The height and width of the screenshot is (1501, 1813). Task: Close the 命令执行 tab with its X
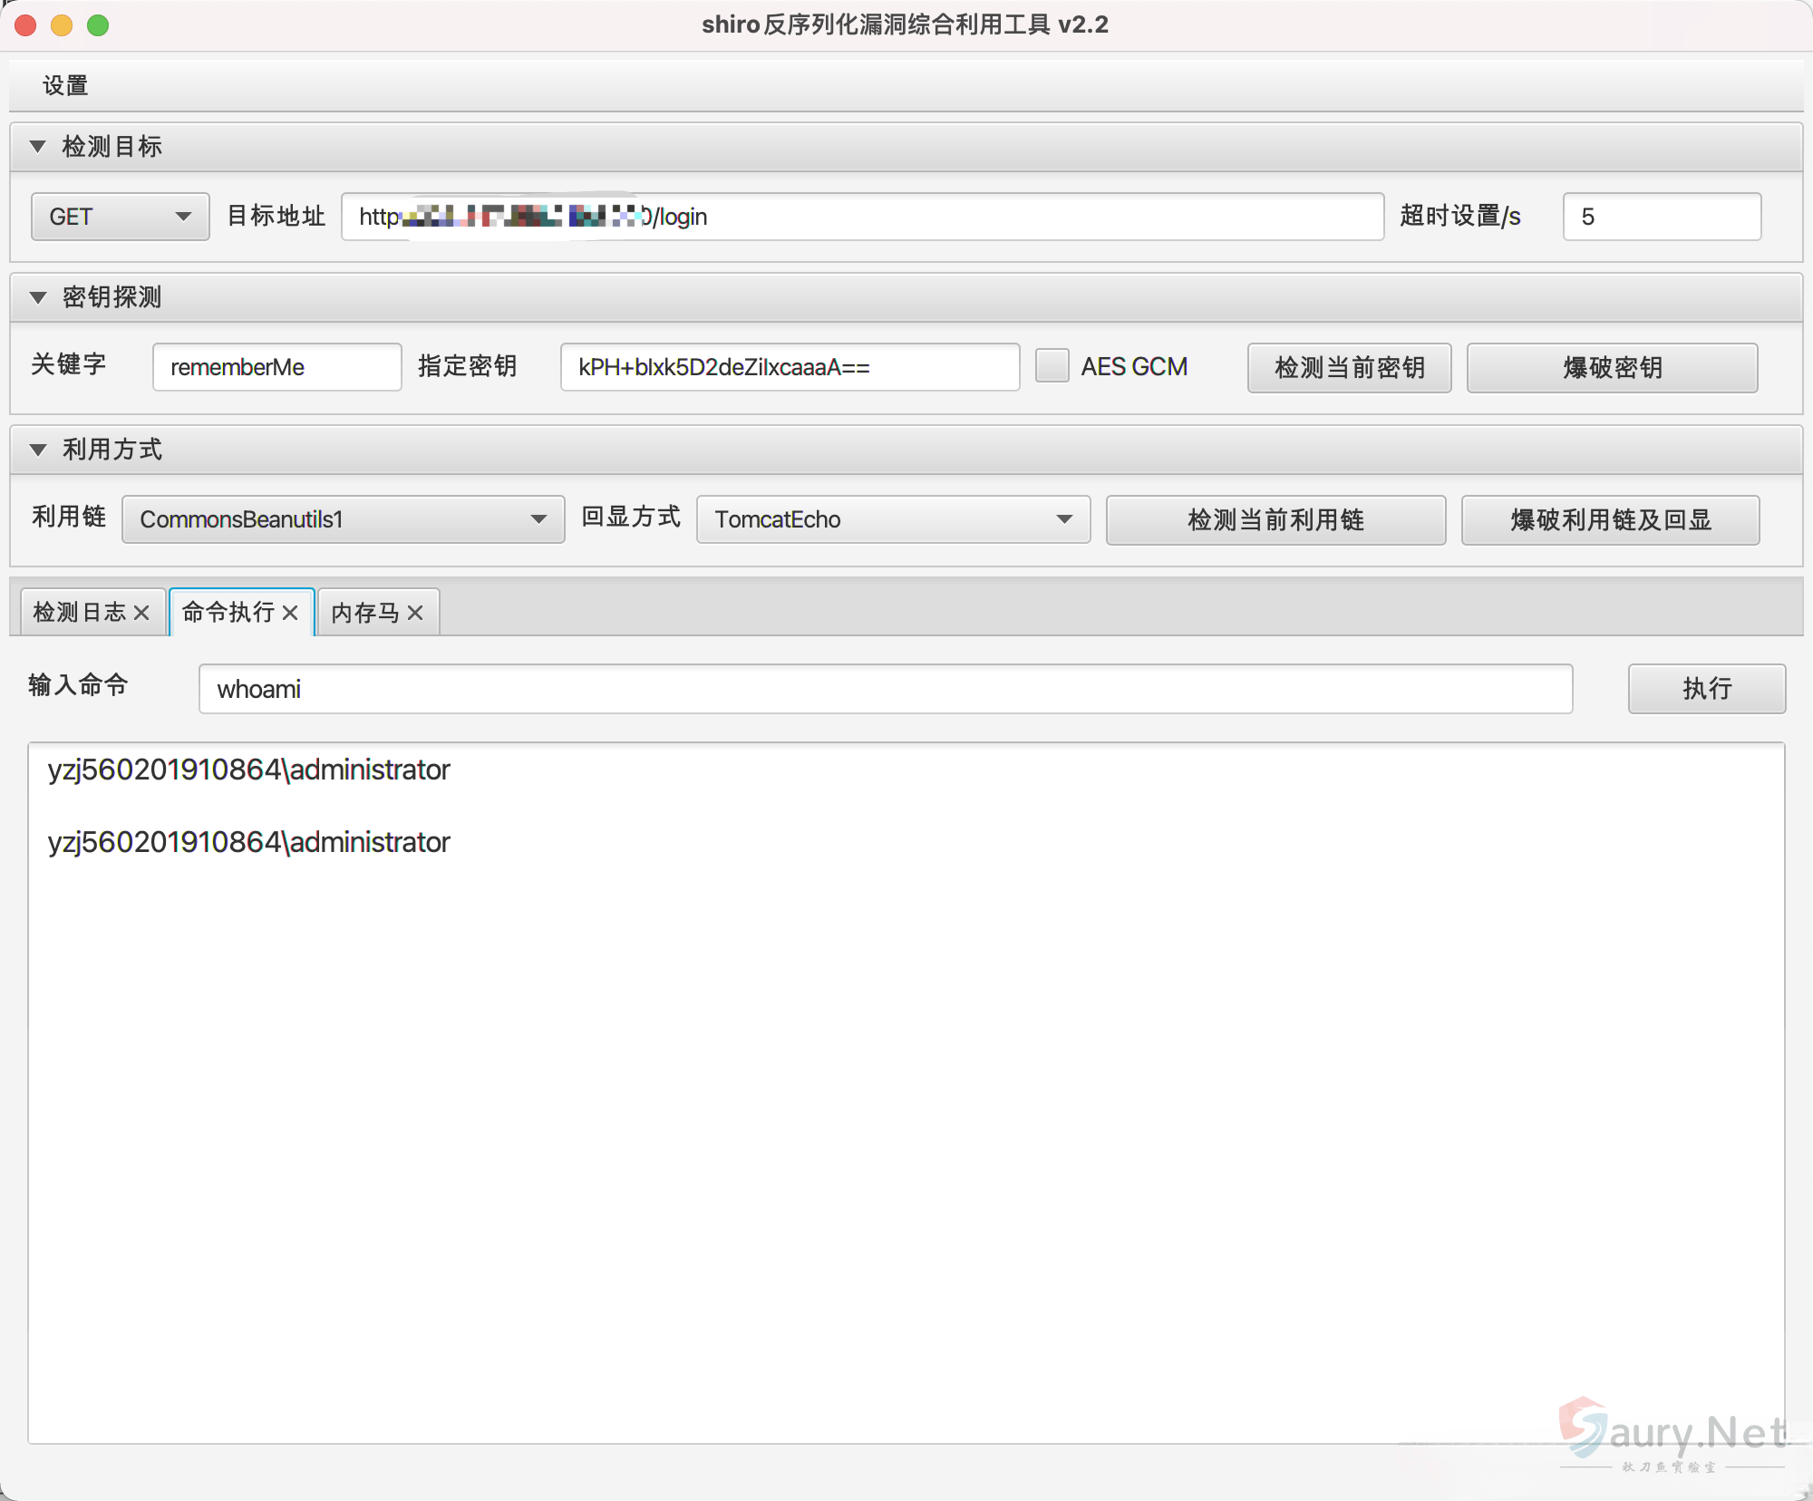[290, 613]
